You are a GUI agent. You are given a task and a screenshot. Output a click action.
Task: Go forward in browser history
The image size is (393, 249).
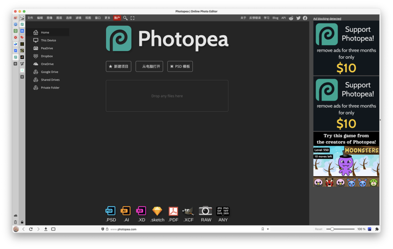[x=38, y=229]
